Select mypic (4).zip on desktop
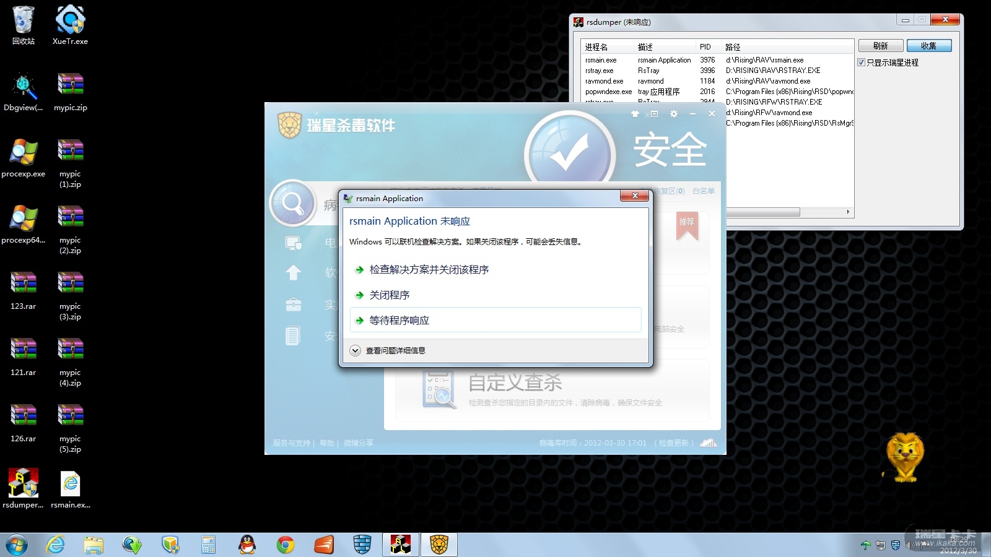The height and width of the screenshot is (557, 991). [x=70, y=362]
